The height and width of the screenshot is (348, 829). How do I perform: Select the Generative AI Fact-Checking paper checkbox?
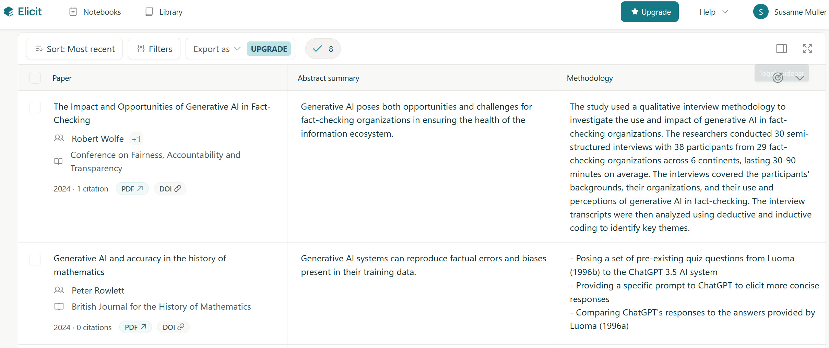pos(35,108)
